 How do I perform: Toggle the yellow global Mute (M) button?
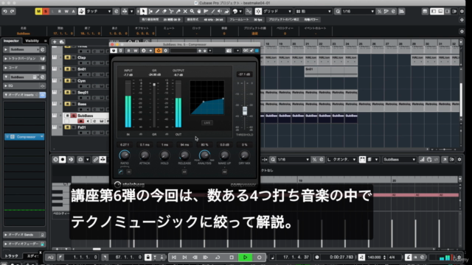[38, 12]
